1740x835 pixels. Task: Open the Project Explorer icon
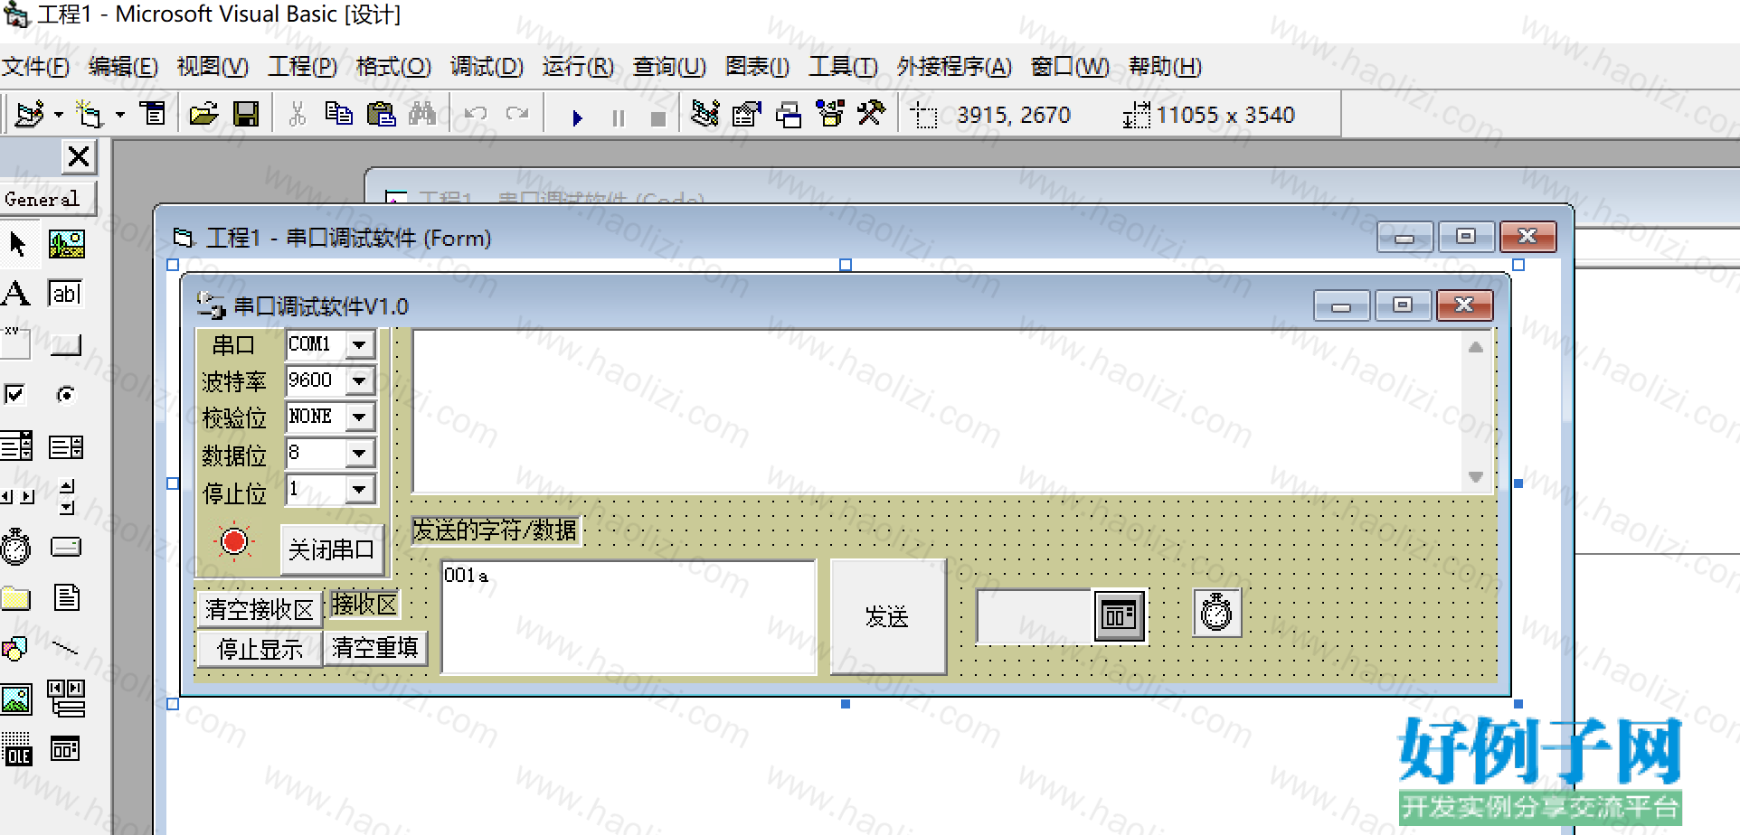(705, 114)
